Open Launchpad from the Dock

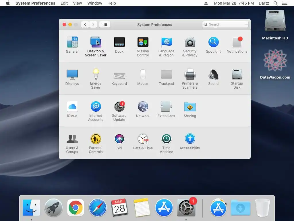[x=53, y=208]
